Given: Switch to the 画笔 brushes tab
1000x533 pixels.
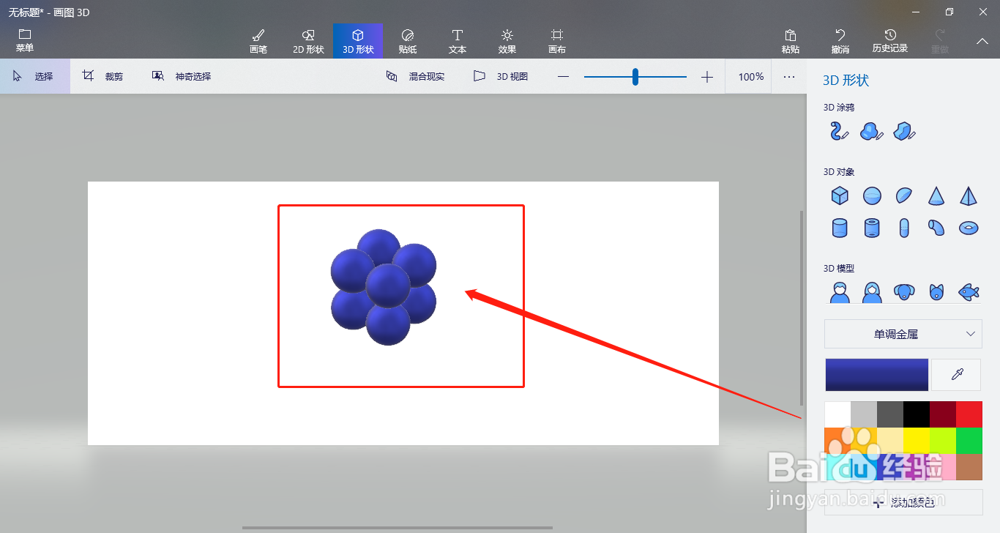Looking at the screenshot, I should (x=258, y=41).
